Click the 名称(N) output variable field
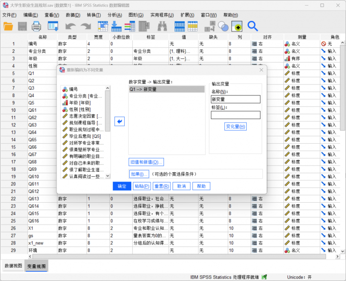Viewport: 346px width, 281px height. pyautogui.click(x=236, y=99)
